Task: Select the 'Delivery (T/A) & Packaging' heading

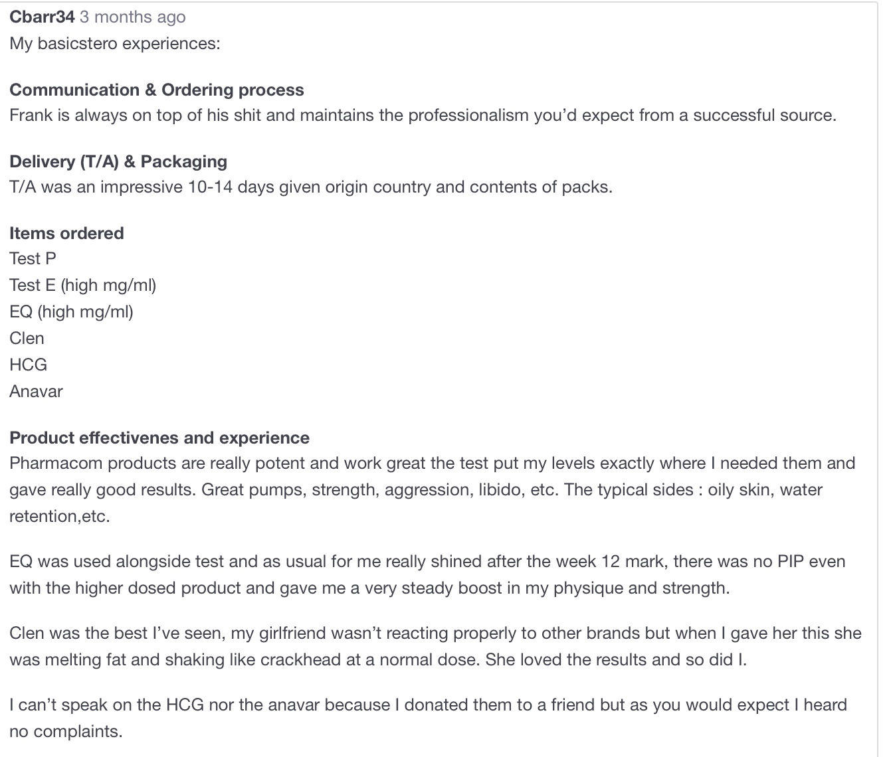Action: click(x=118, y=162)
